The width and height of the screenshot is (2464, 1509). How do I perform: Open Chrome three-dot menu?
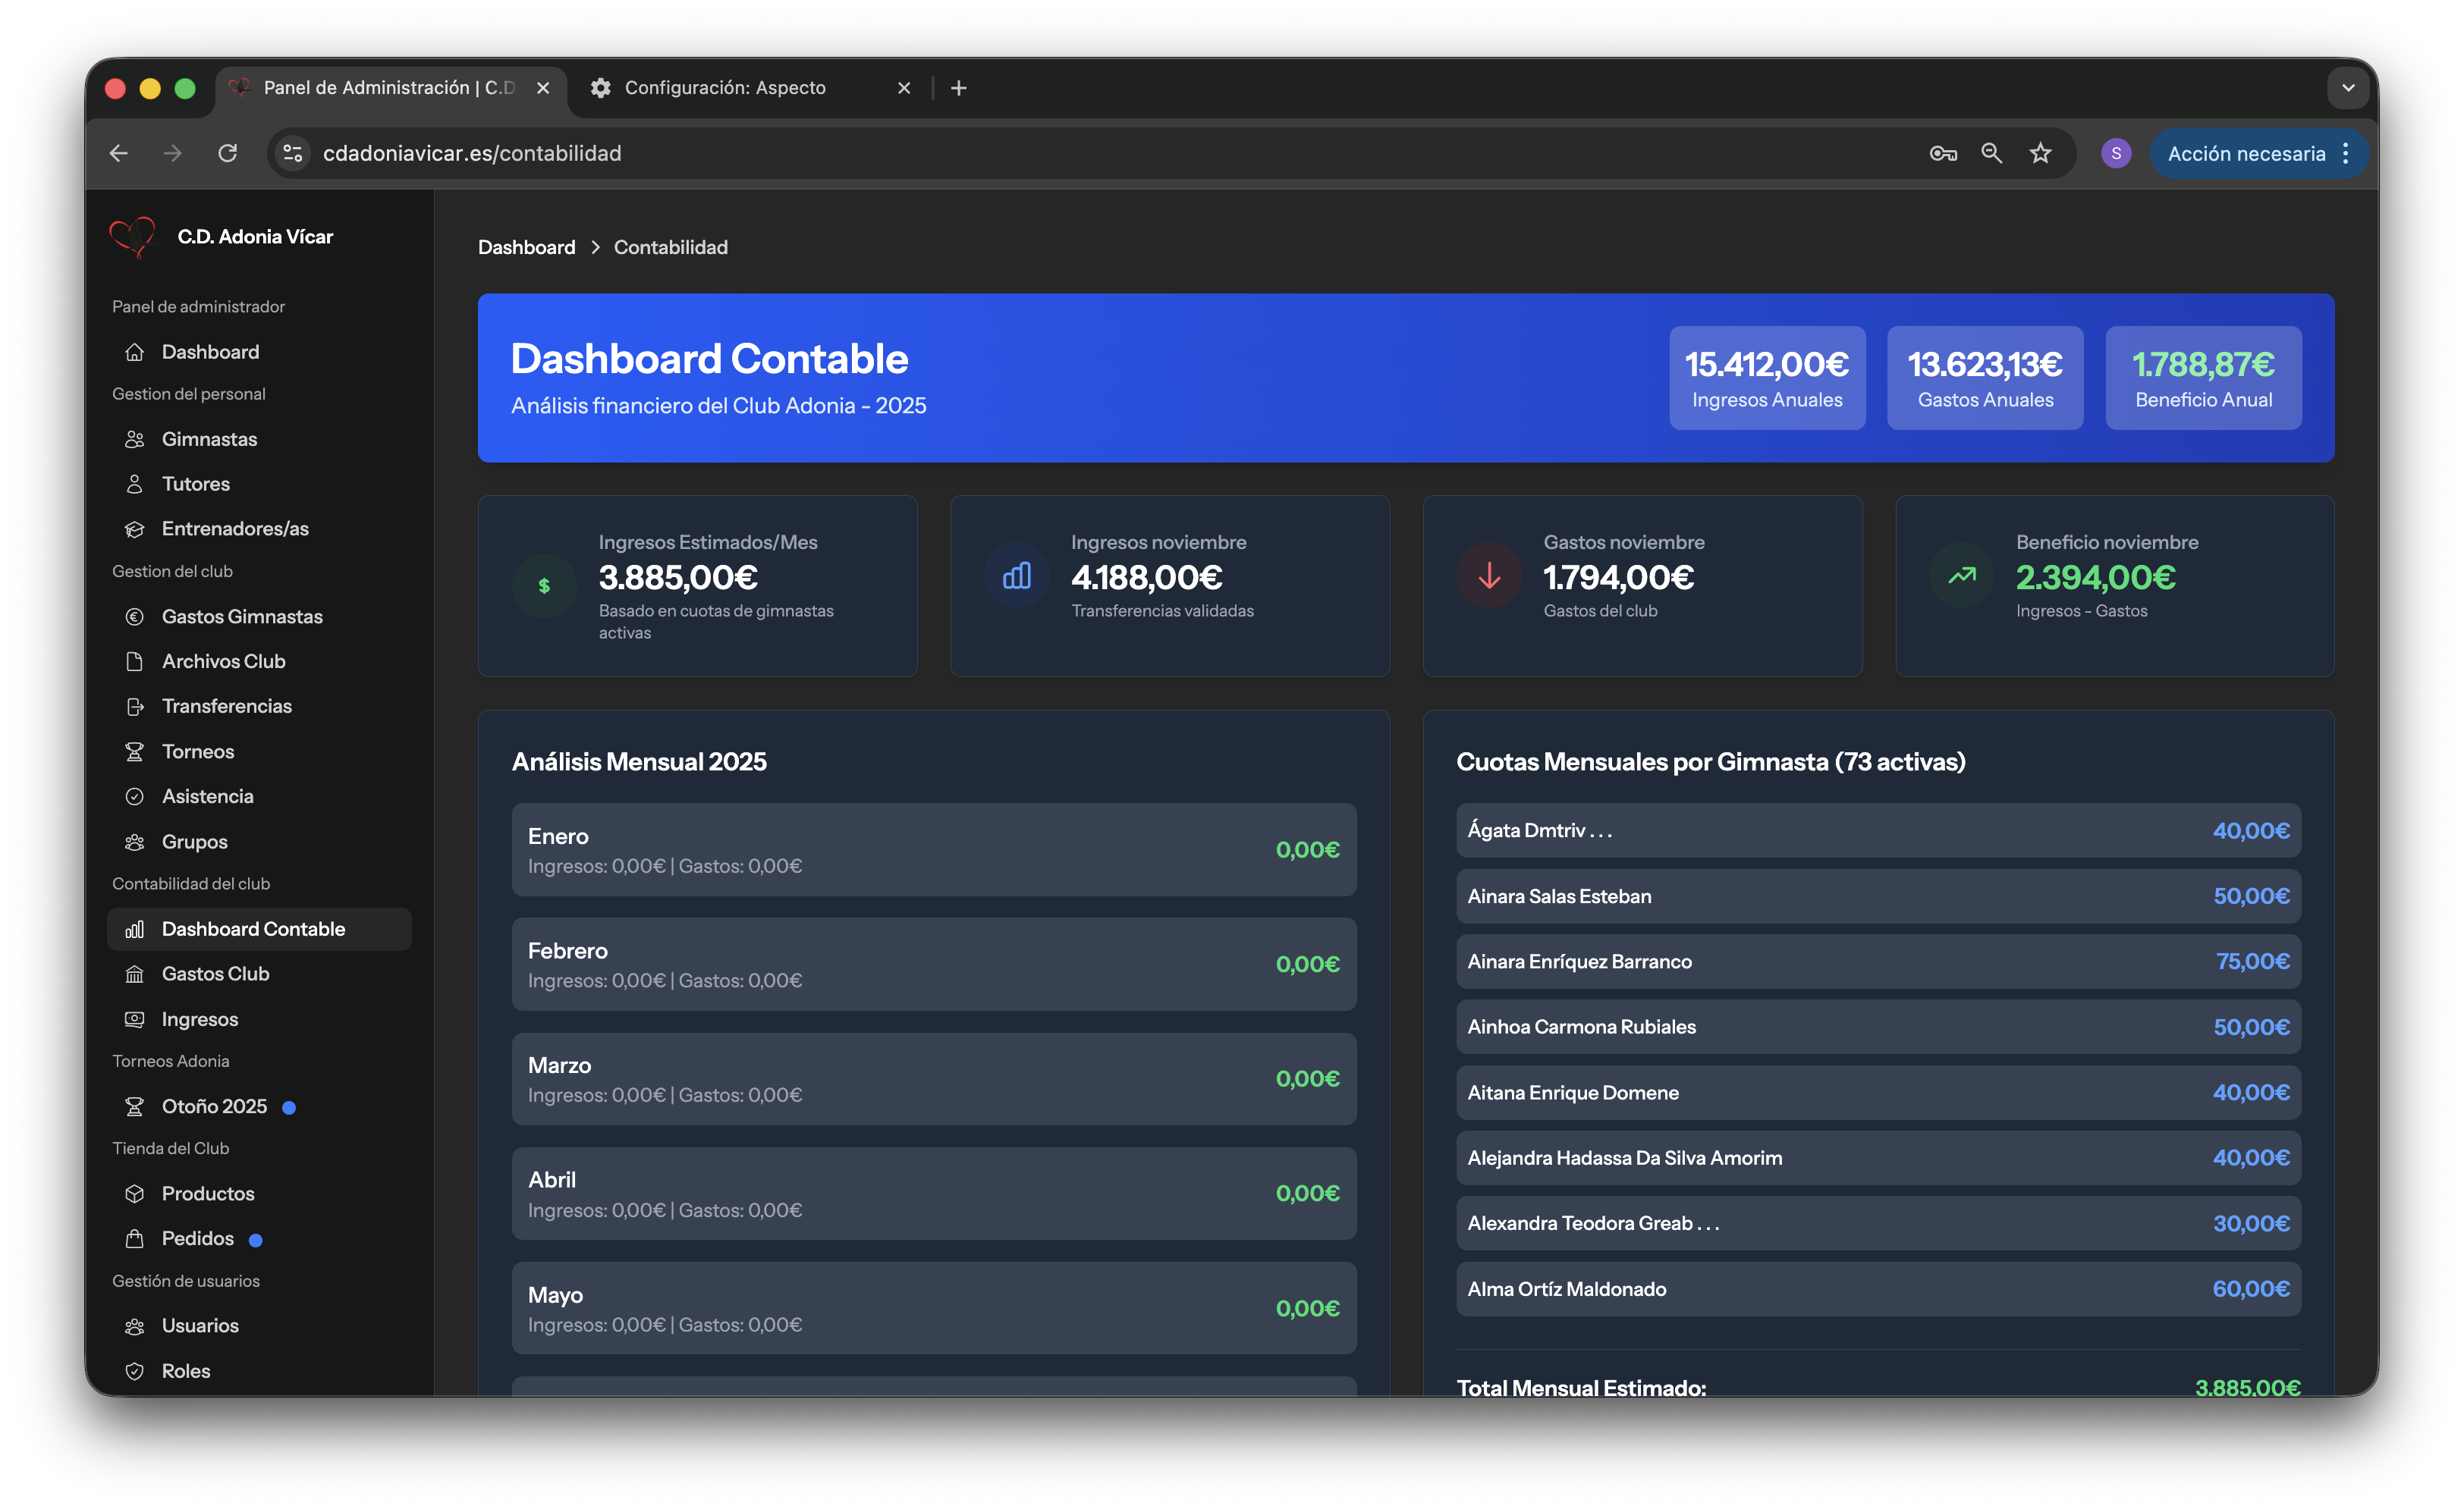2346,153
